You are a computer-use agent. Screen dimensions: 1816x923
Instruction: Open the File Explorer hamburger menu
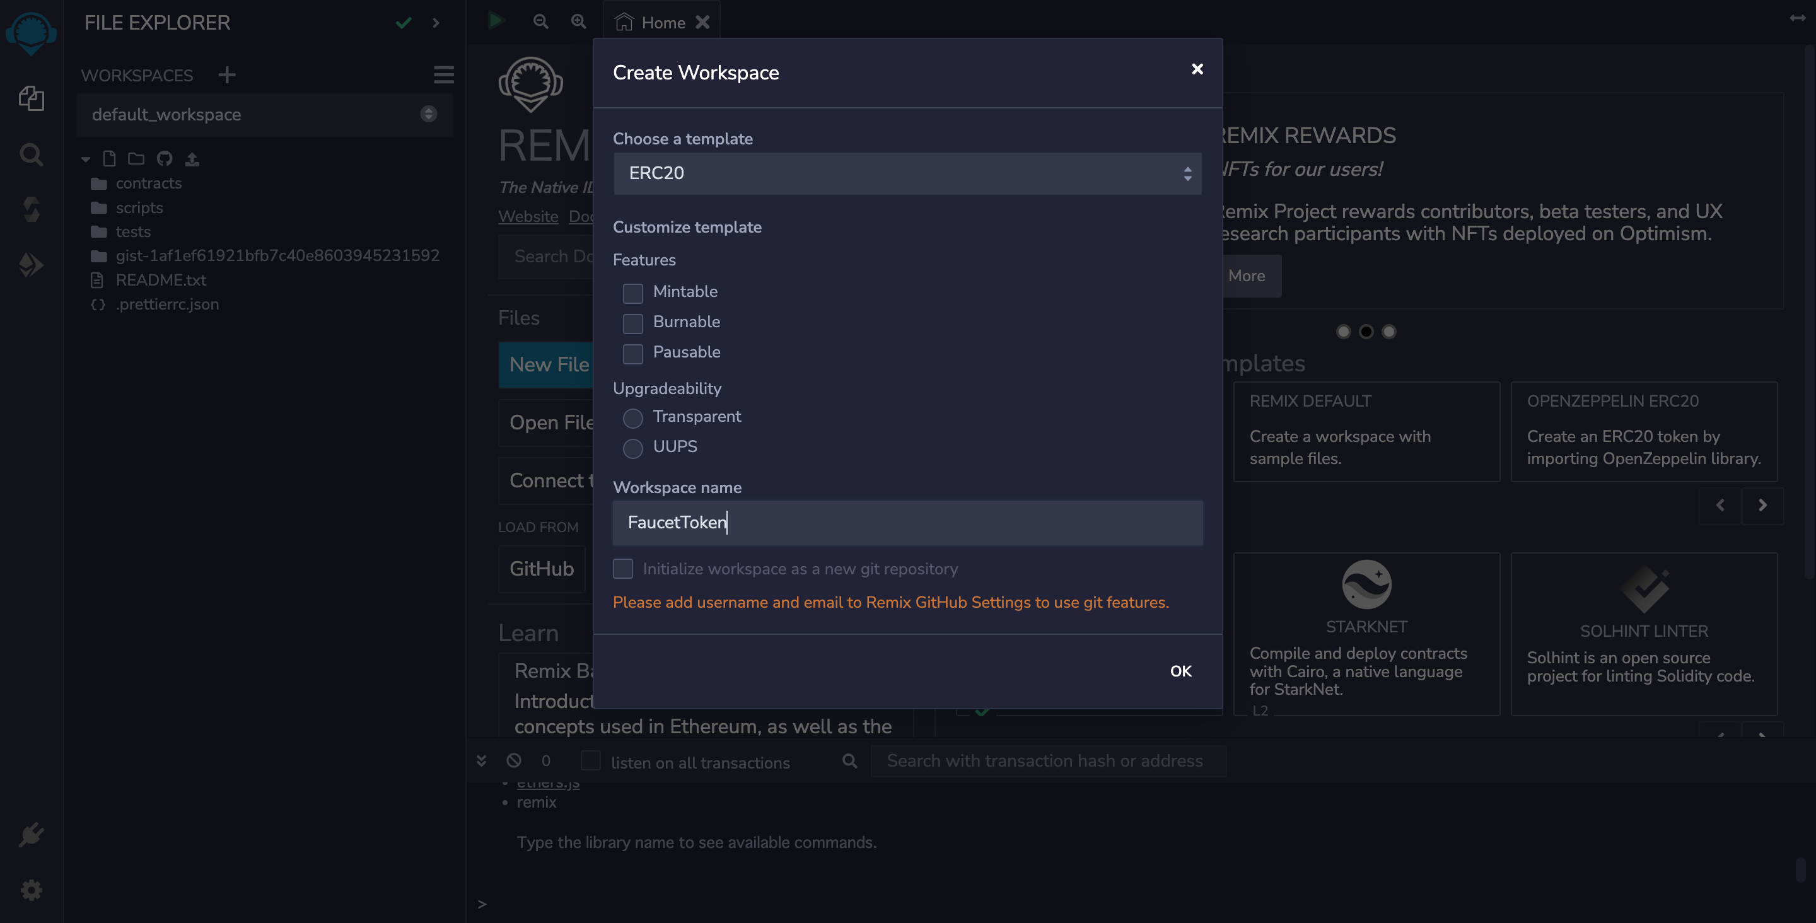click(x=443, y=75)
